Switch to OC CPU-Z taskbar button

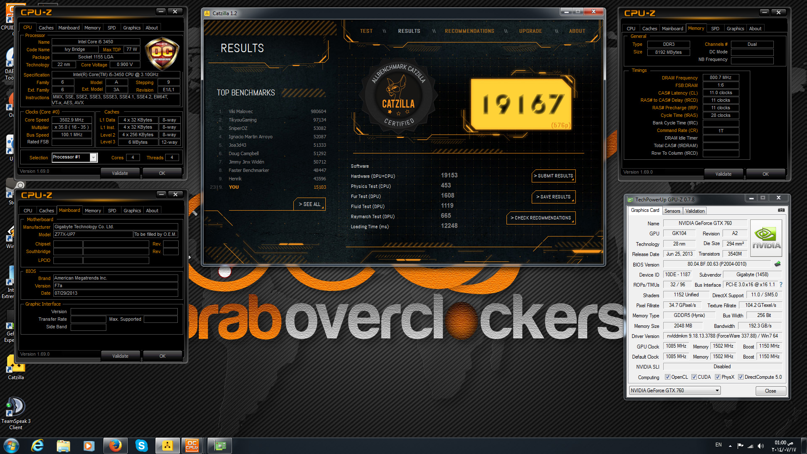click(192, 446)
